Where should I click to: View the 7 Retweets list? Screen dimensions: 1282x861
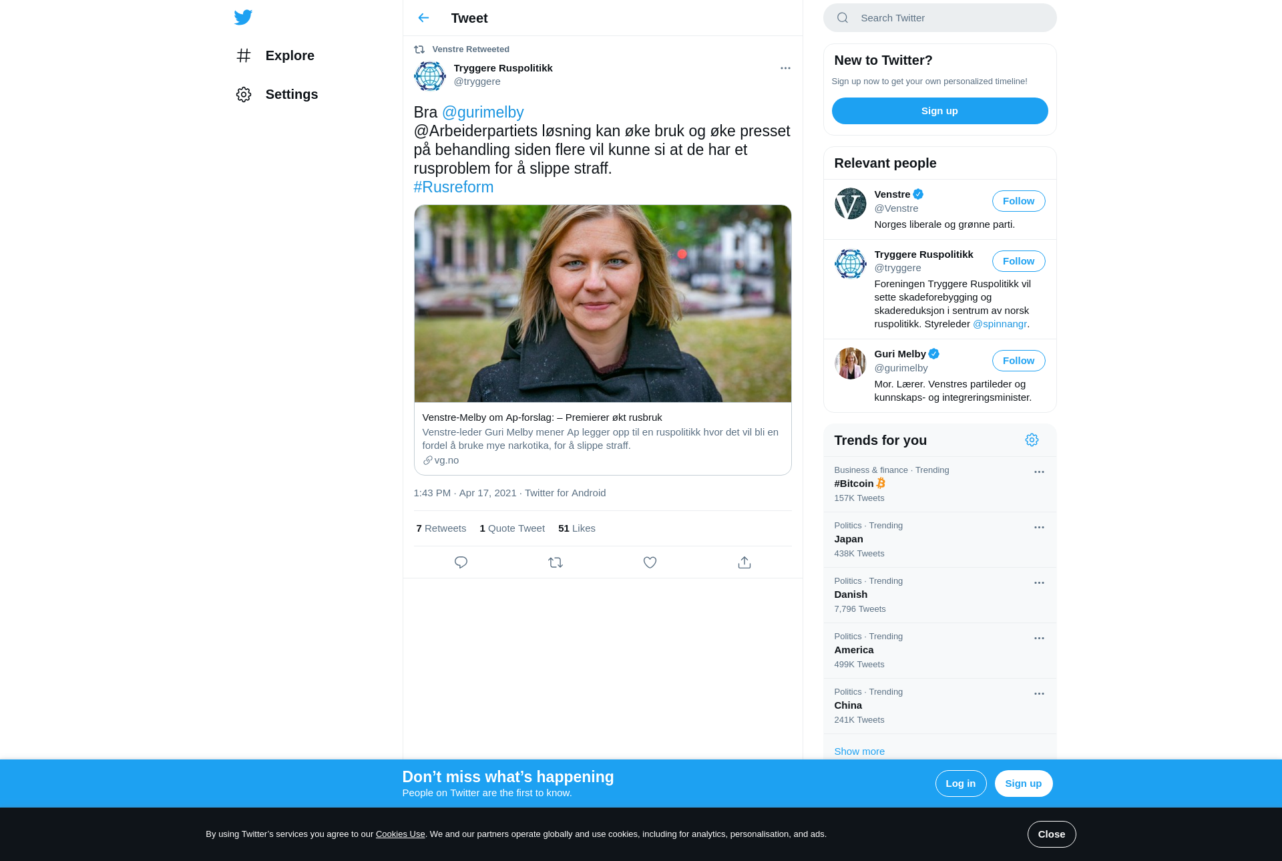[x=441, y=528]
